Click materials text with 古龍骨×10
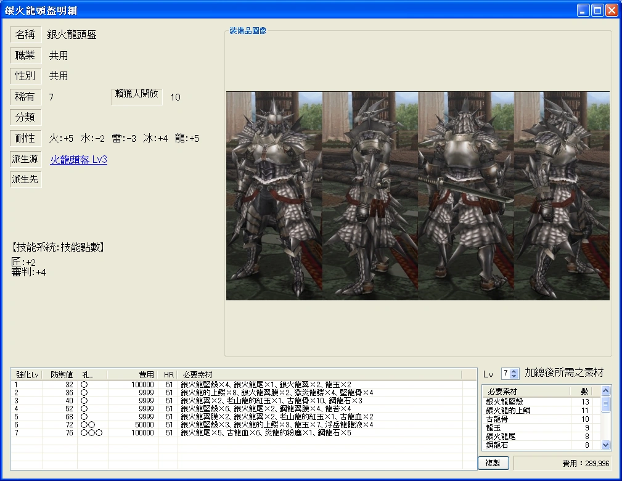The height and width of the screenshot is (481, 622). point(271,401)
